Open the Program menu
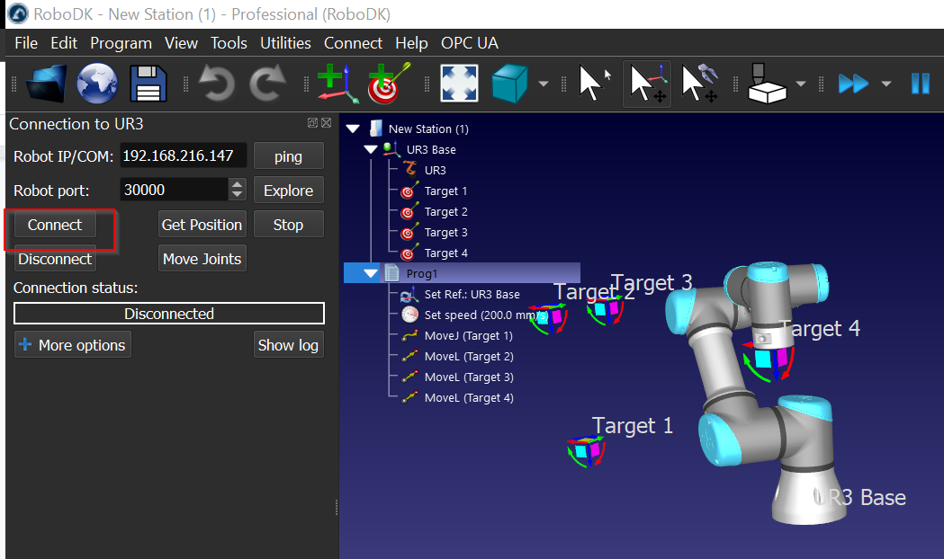The width and height of the screenshot is (944, 559). click(121, 43)
